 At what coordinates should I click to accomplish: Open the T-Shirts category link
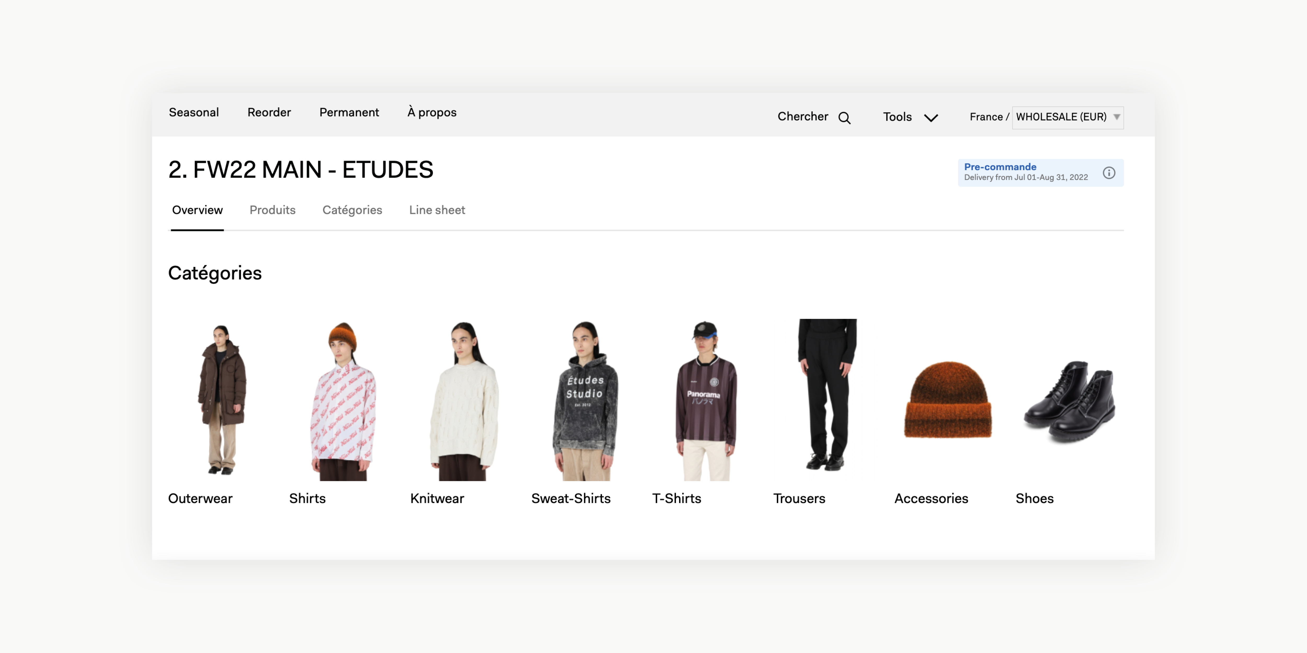pos(676,498)
